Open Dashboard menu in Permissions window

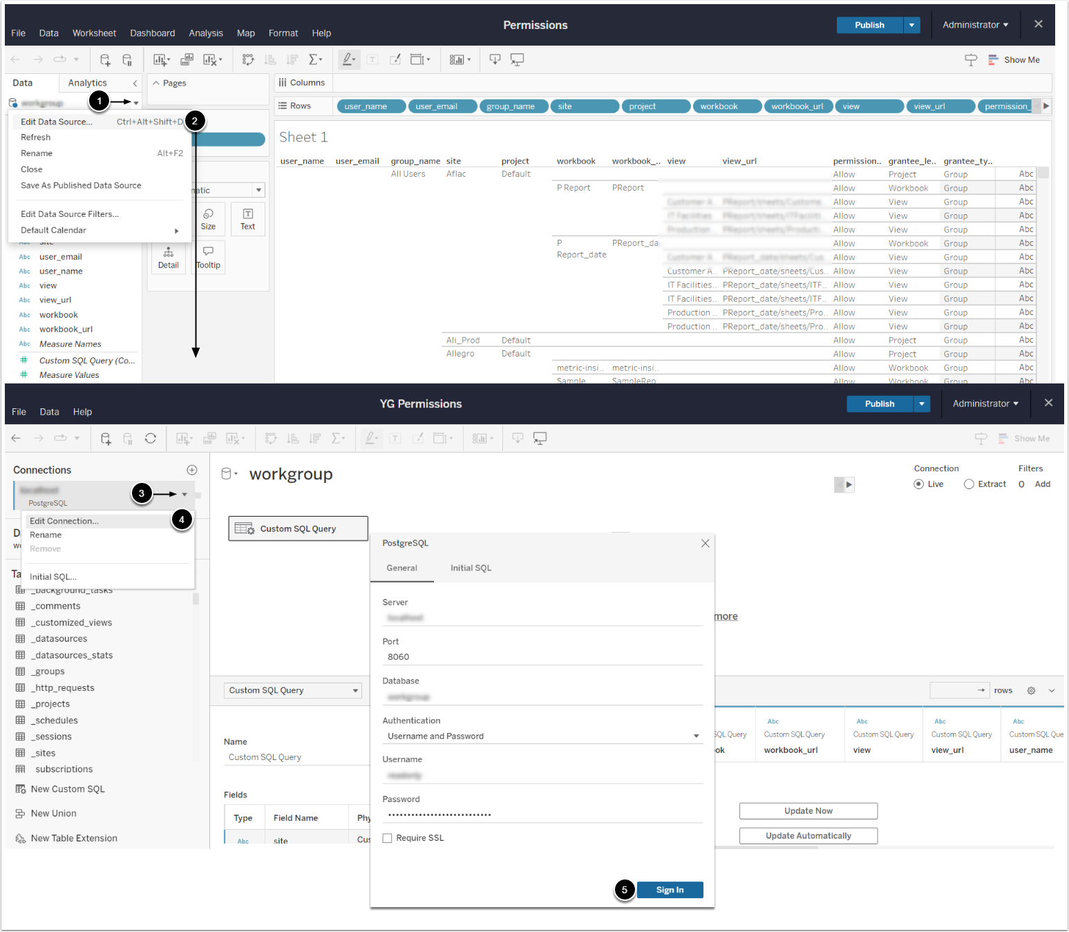click(x=152, y=33)
